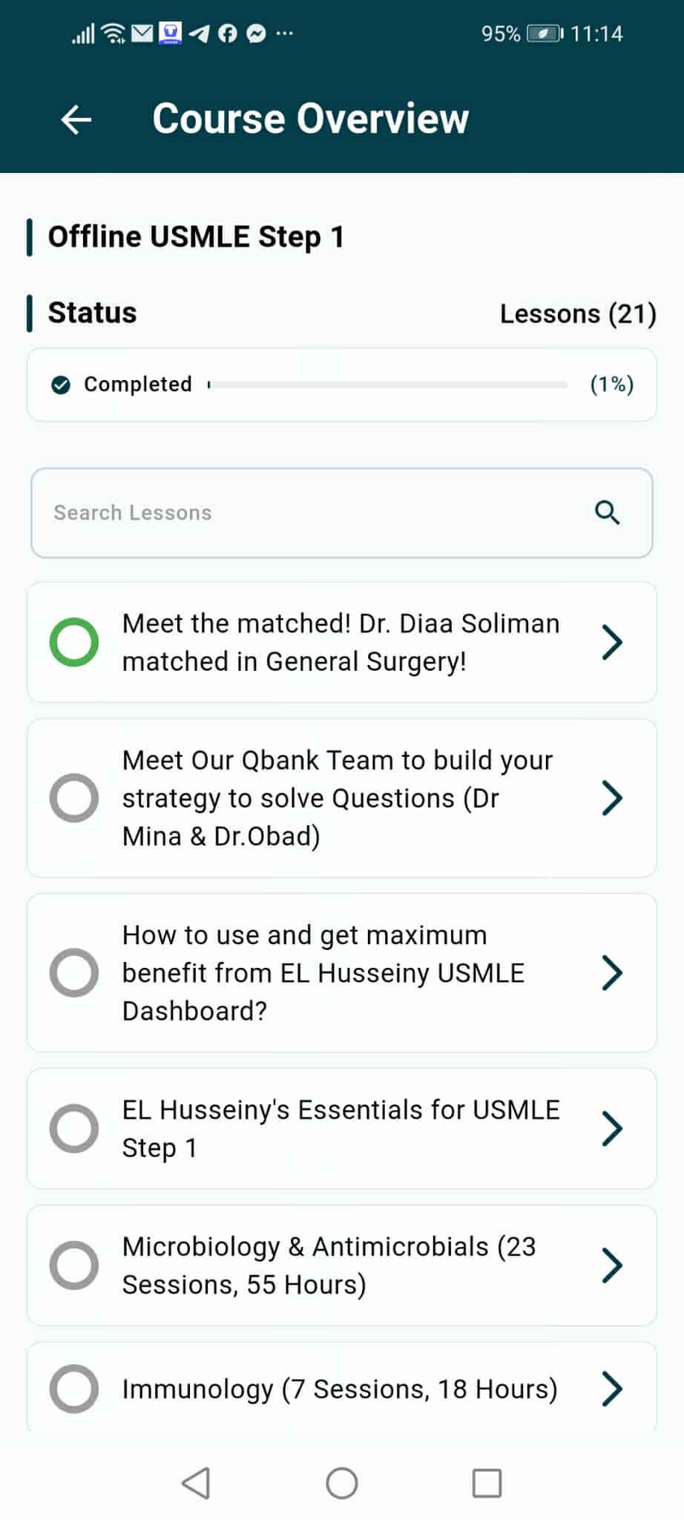This screenshot has width=684, height=1520.
Task: Tap the Completed checkmark status icon
Action: (61, 384)
